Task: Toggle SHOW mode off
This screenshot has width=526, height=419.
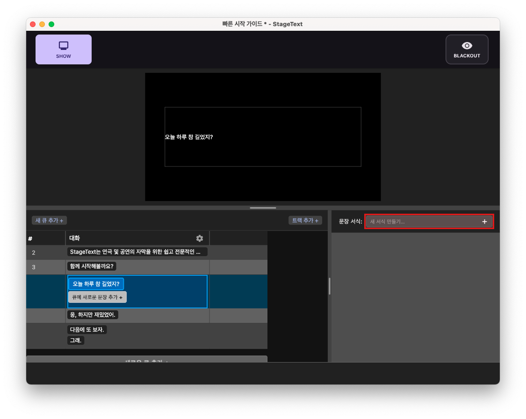Action: tap(64, 49)
